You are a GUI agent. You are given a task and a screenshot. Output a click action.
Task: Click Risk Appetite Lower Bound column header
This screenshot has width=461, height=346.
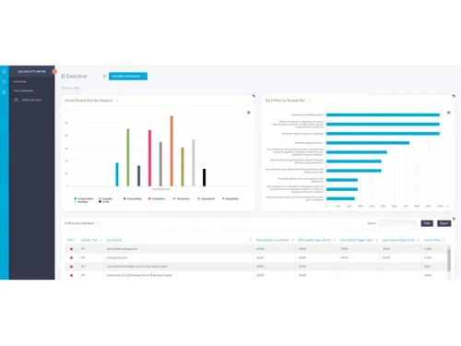pyautogui.click(x=273, y=240)
